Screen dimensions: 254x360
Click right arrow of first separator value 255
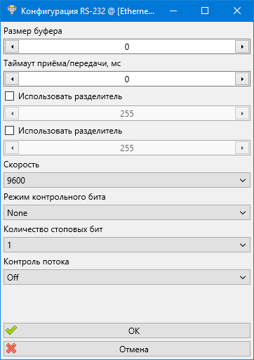click(x=242, y=113)
